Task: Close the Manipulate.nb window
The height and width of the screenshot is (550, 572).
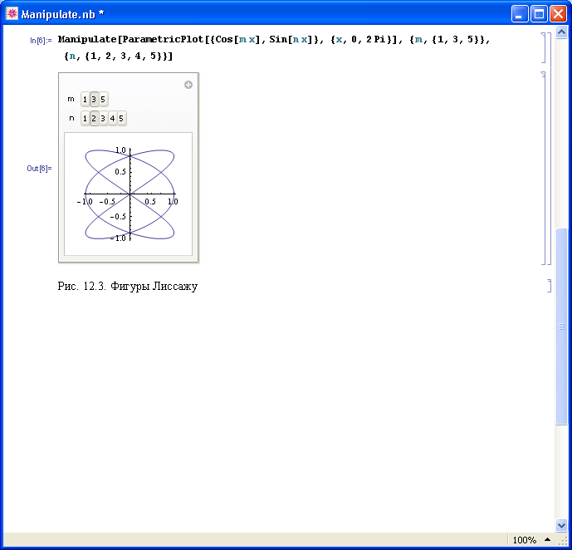Action: point(558,14)
